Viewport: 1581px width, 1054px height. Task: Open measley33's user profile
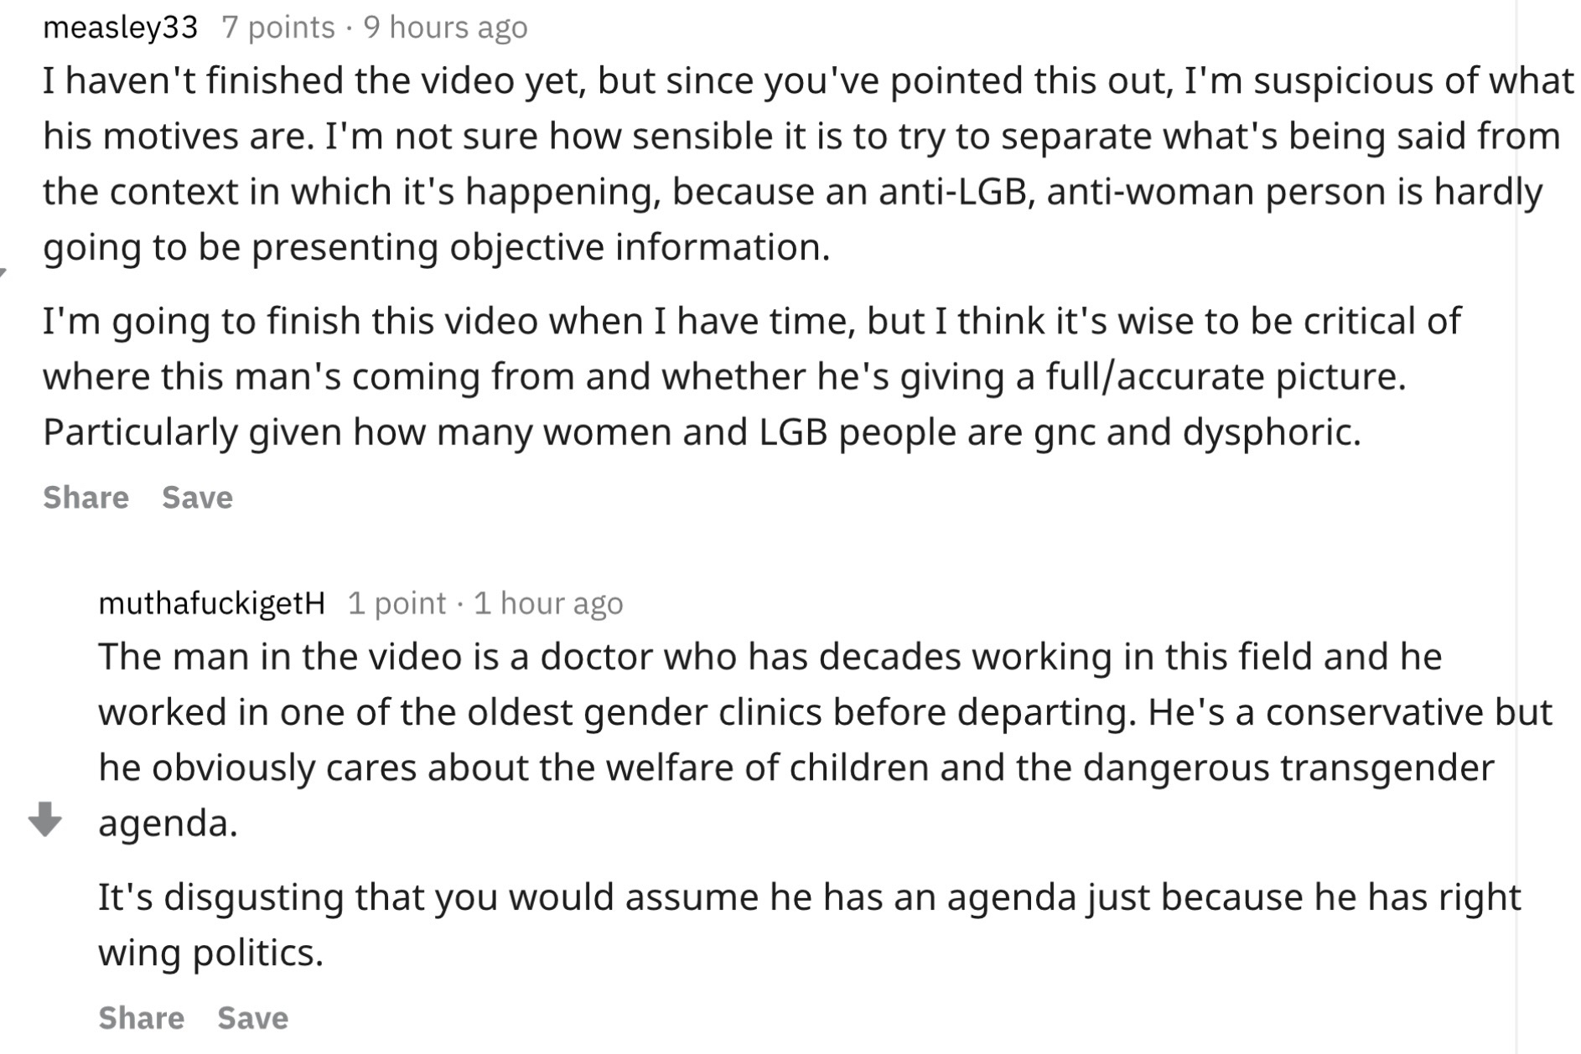click(120, 28)
